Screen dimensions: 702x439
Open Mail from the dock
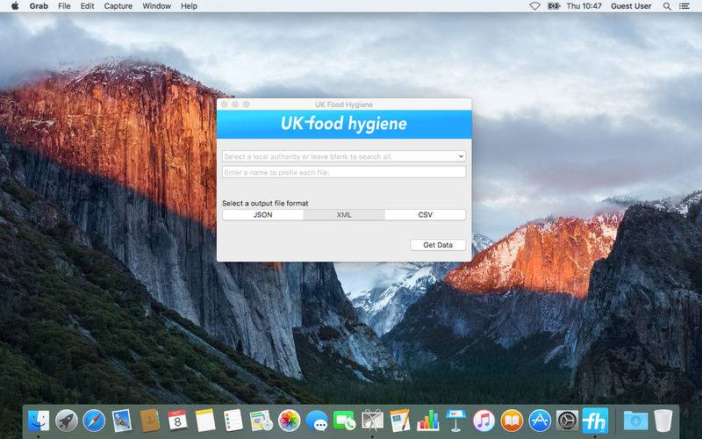point(122,421)
